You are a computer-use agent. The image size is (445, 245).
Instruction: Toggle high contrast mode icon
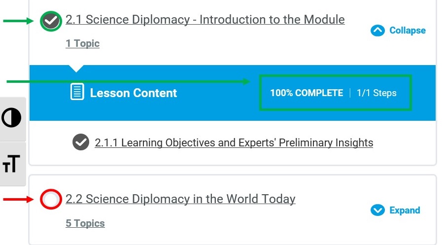(x=11, y=117)
